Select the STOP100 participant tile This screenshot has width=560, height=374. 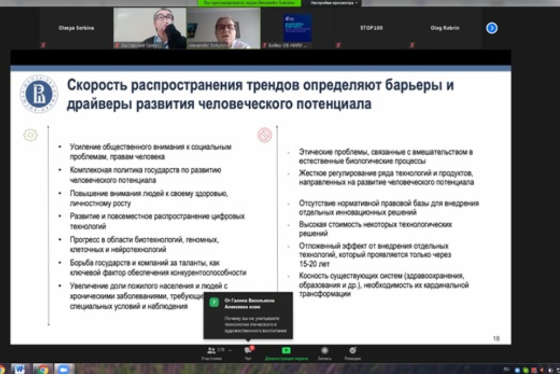371,28
